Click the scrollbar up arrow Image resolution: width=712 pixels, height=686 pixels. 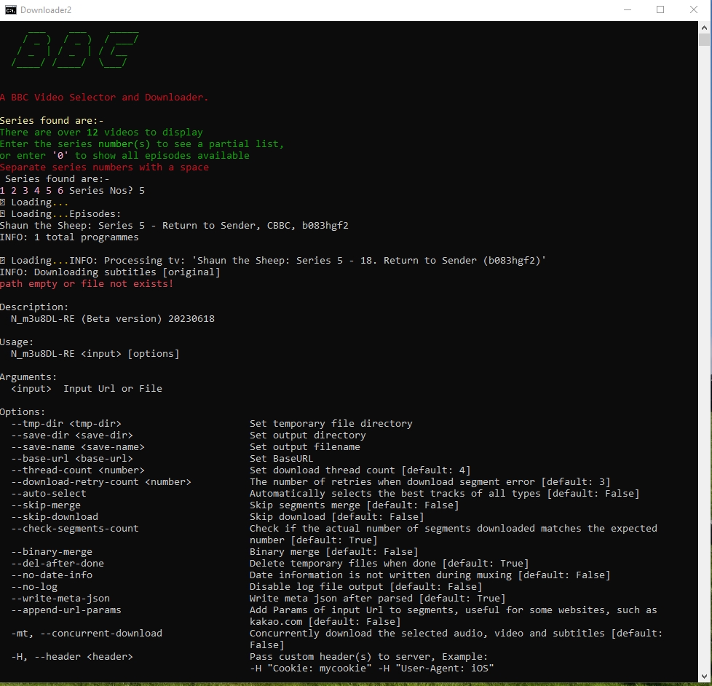click(x=704, y=28)
